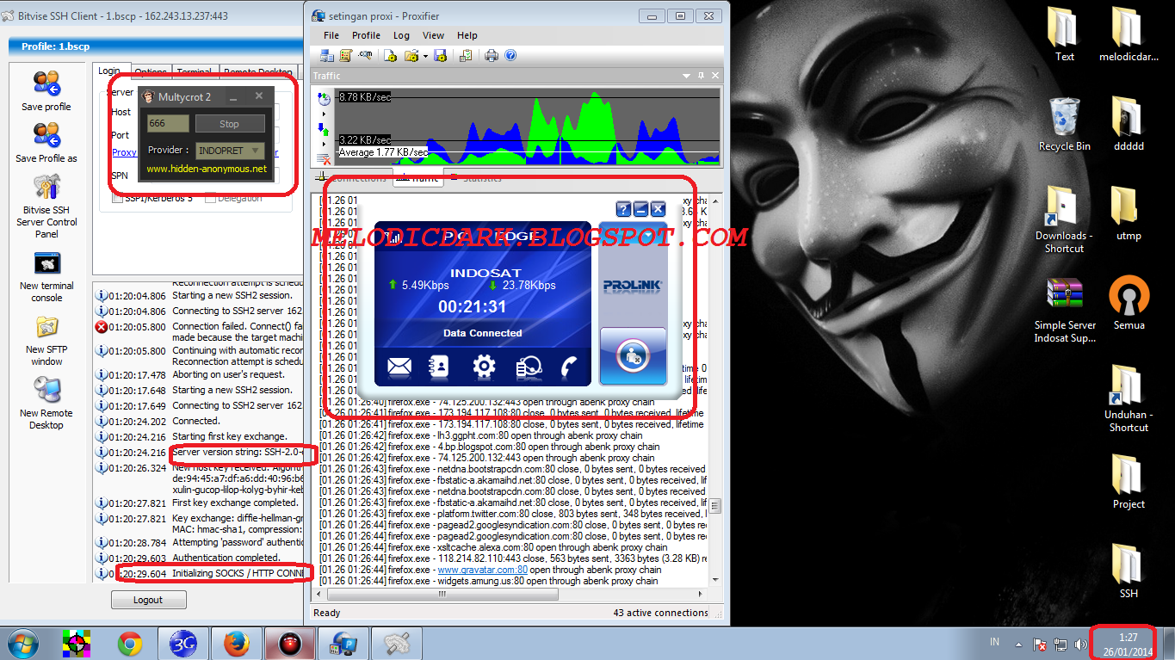Expand the arrow below the clock traffic icon
This screenshot has width=1175, height=660.
325,114
